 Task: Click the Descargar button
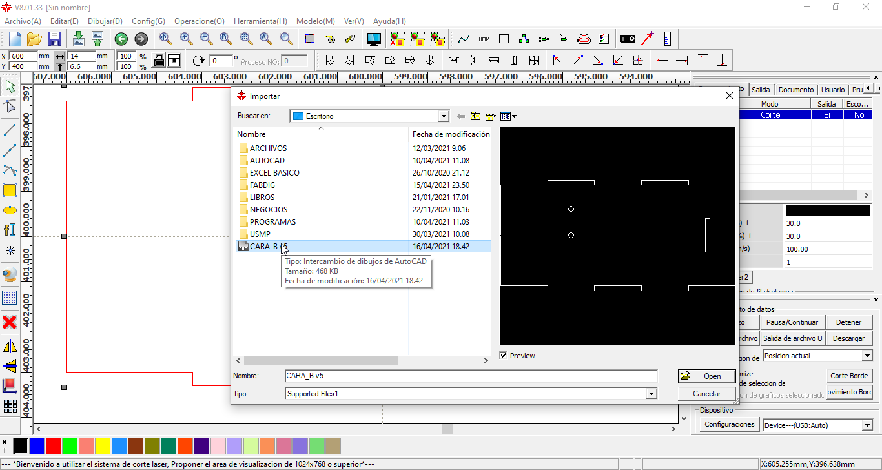tap(848, 338)
